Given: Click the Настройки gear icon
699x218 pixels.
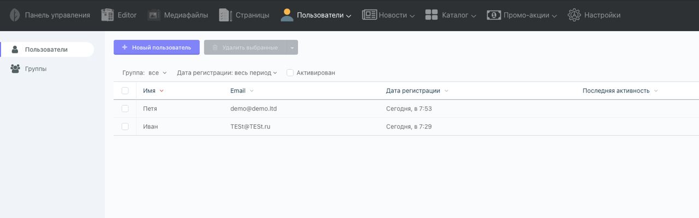Looking at the screenshot, I should pyautogui.click(x=574, y=15).
